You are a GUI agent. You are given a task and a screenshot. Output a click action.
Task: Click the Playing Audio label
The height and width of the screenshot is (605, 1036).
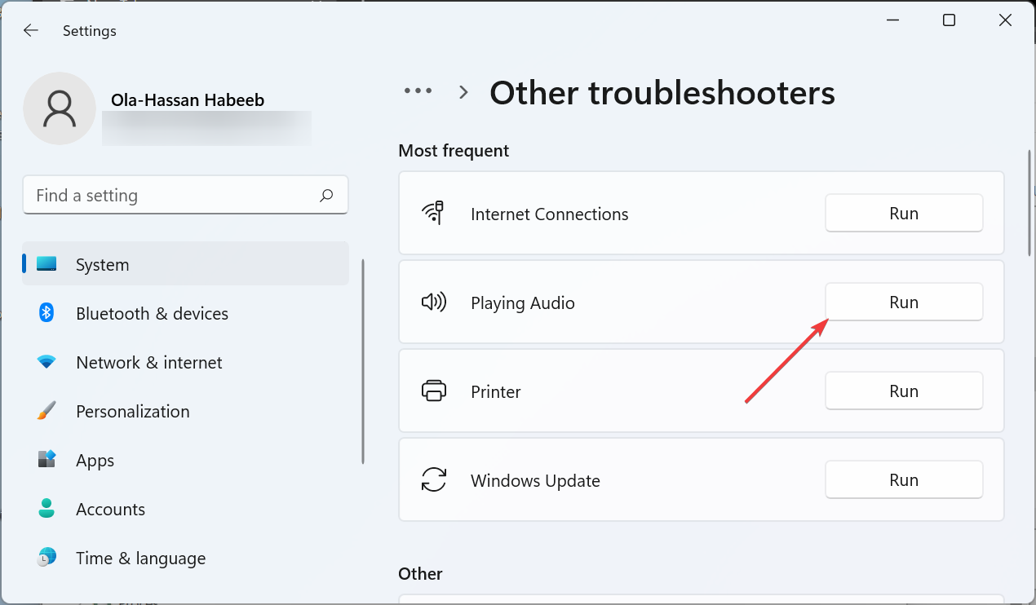pos(523,303)
